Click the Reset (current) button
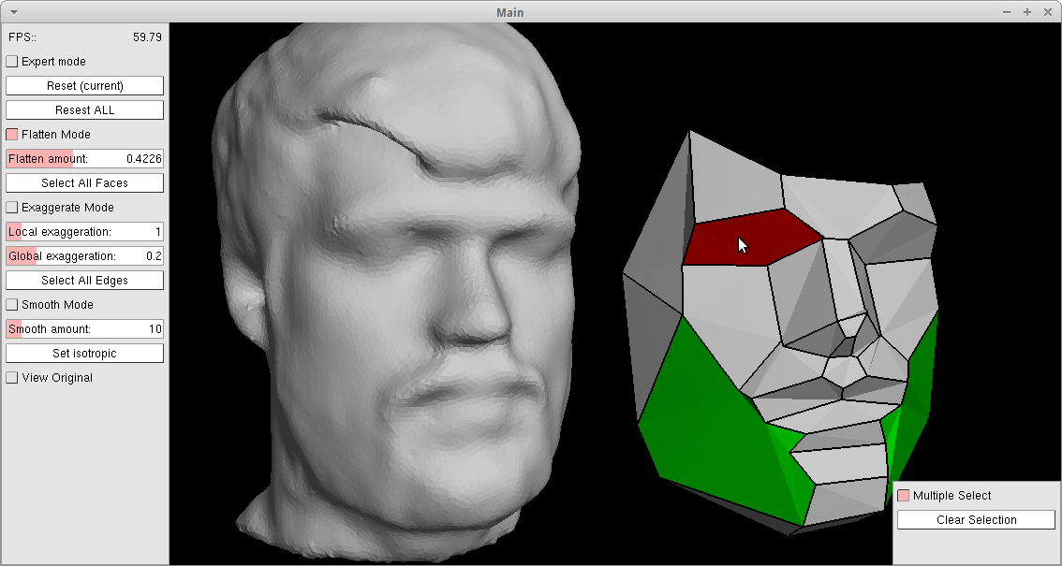1062x566 pixels. click(x=85, y=86)
